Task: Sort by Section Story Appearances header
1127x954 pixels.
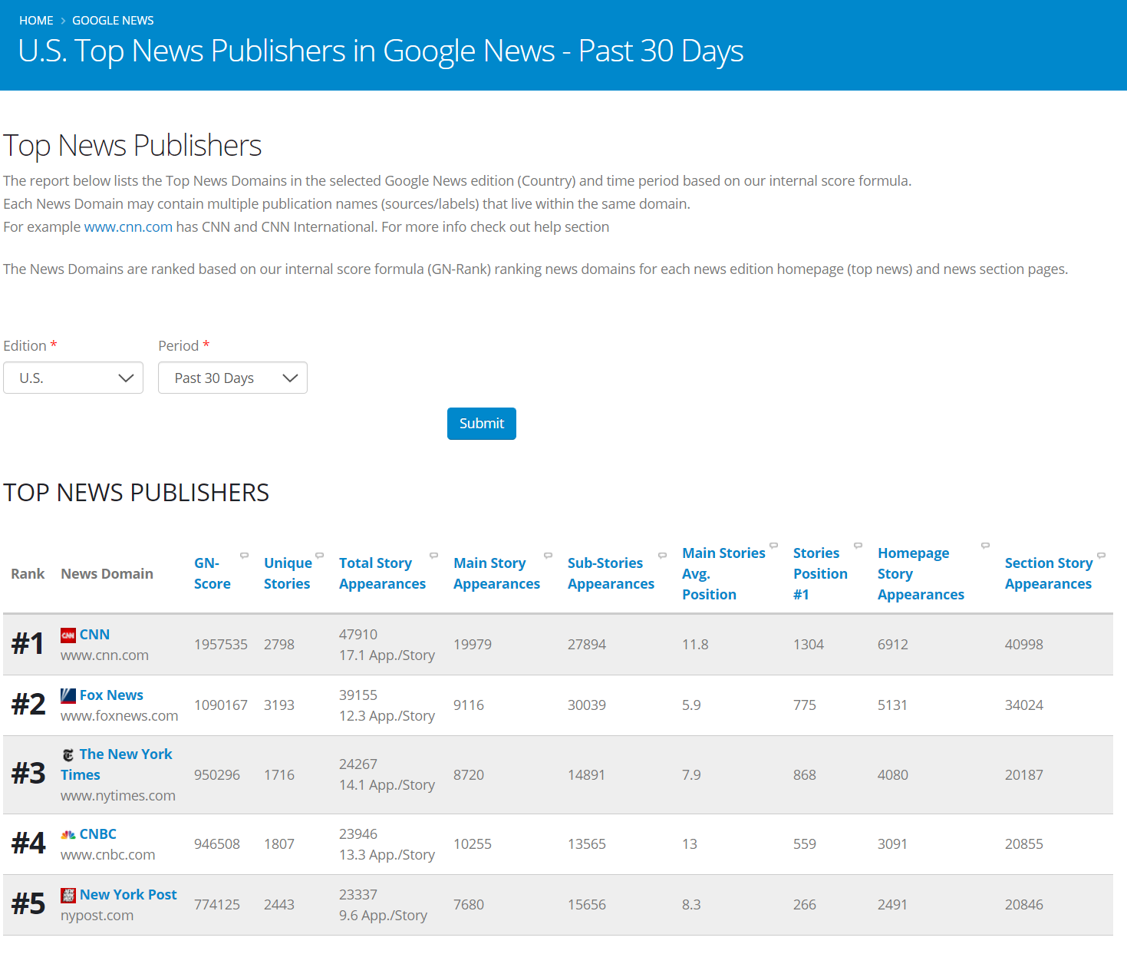Action: tap(1049, 573)
